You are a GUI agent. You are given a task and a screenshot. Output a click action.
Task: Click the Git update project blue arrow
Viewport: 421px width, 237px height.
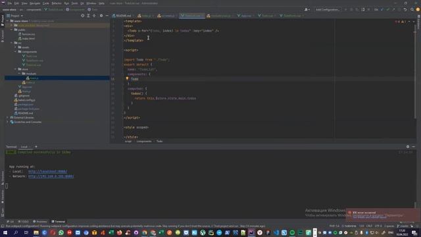point(382,9)
